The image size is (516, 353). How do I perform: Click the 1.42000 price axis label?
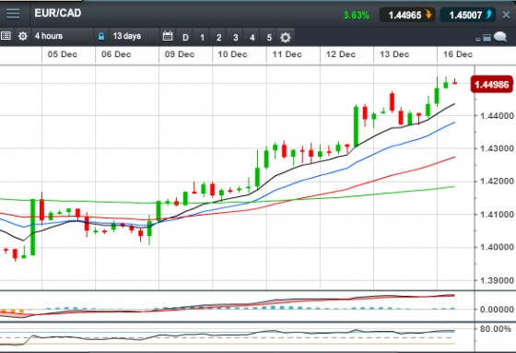(x=497, y=182)
